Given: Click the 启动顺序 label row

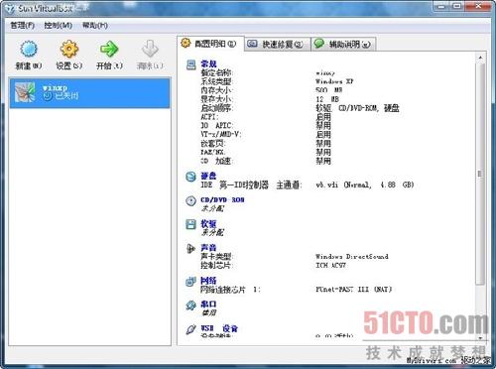Looking at the screenshot, I should [217, 108].
